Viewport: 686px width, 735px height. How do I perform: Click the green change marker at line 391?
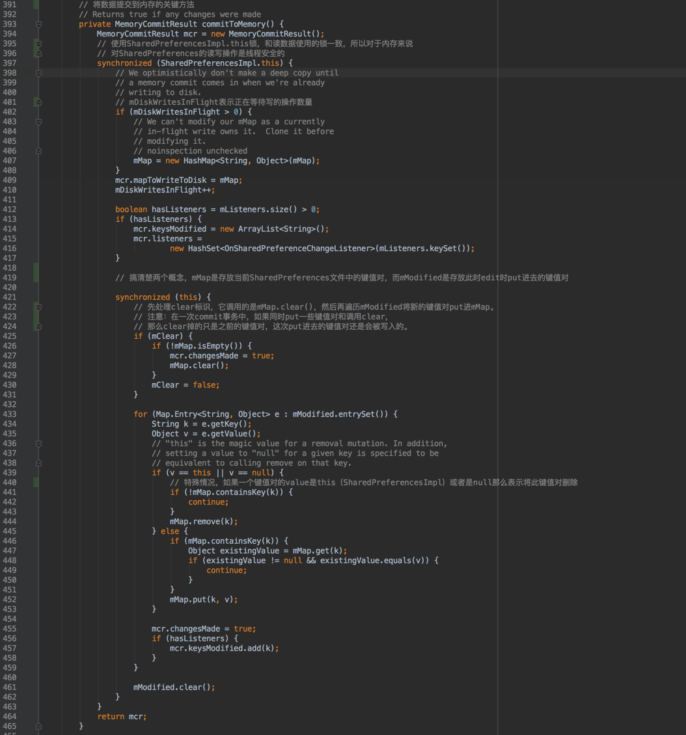click(36, 5)
